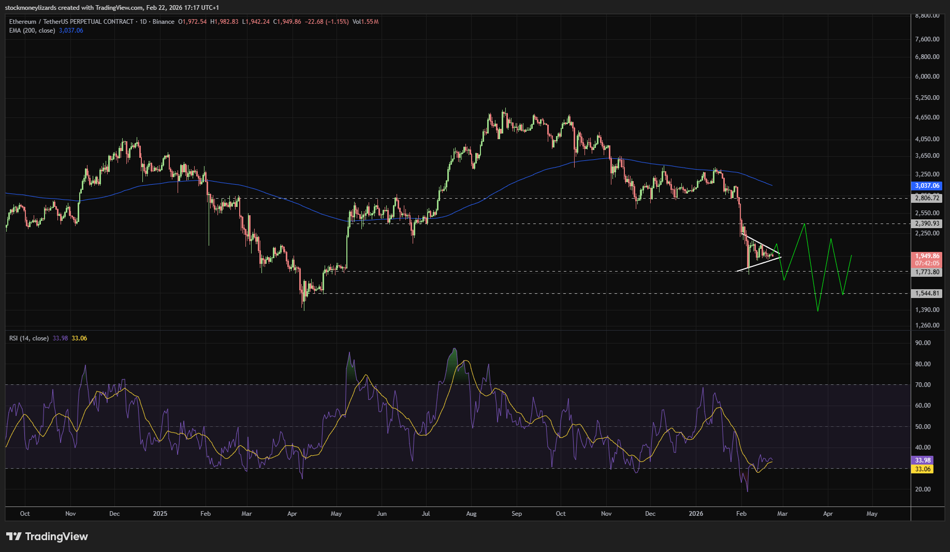Click the Aug label on the time axis
This screenshot has width=950, height=552.
pyautogui.click(x=471, y=514)
